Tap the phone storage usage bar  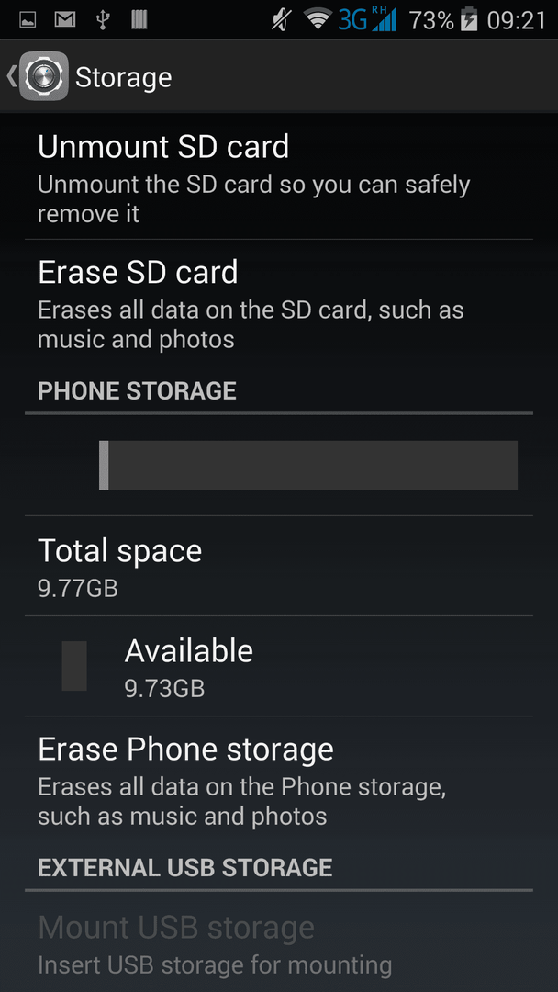pyautogui.click(x=308, y=465)
